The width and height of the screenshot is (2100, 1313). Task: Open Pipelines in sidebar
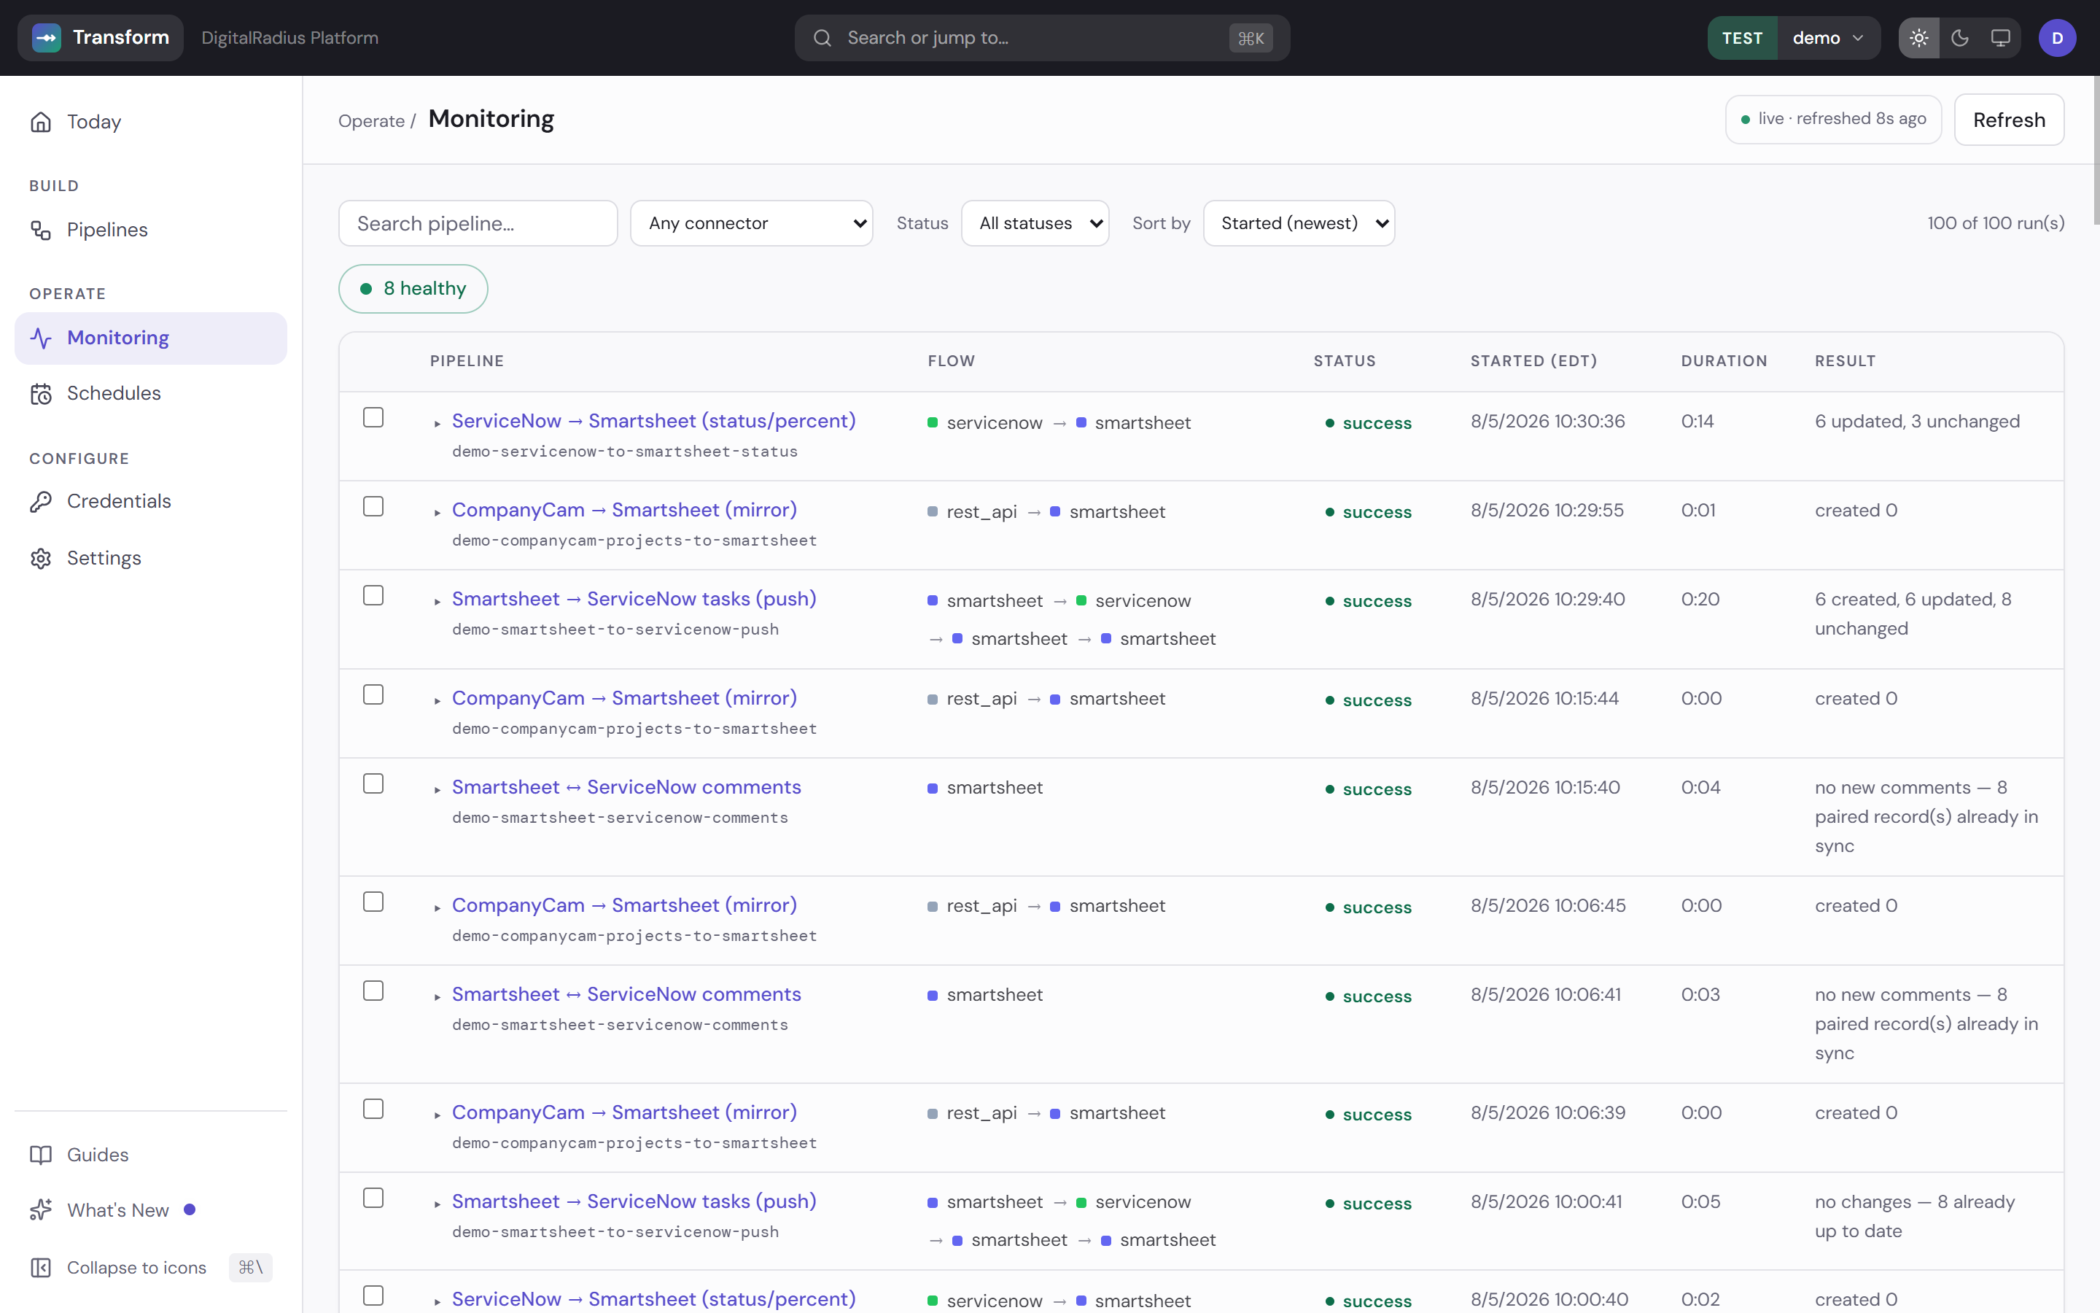coord(151,229)
